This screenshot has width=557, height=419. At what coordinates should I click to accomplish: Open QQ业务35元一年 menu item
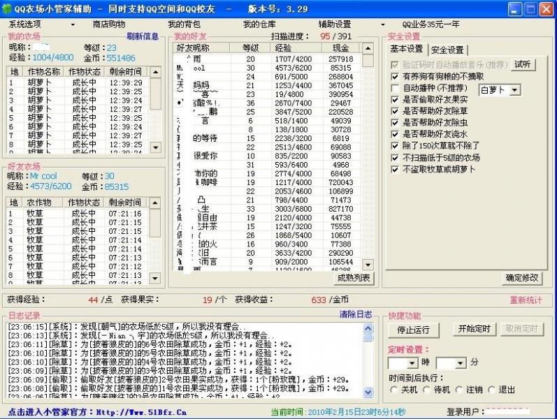[x=431, y=24]
